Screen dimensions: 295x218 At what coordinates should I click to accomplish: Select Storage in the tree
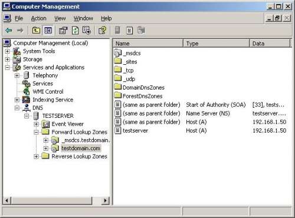tap(32, 59)
